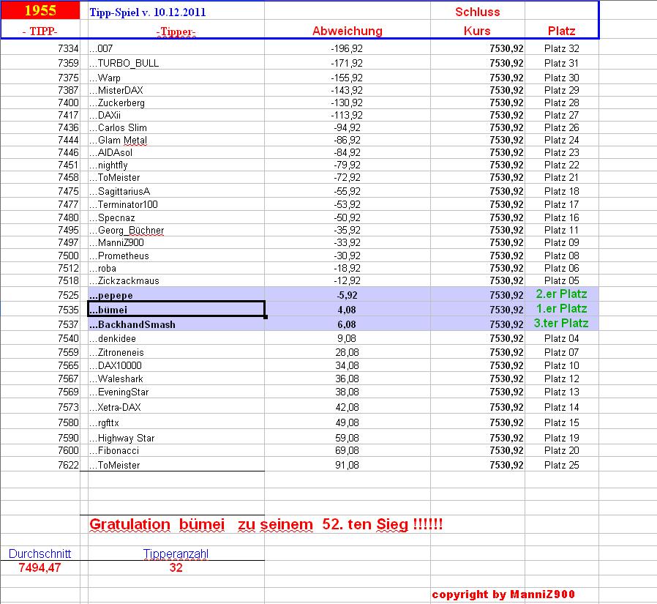Select the ...SagittariusA cell

tap(176, 192)
